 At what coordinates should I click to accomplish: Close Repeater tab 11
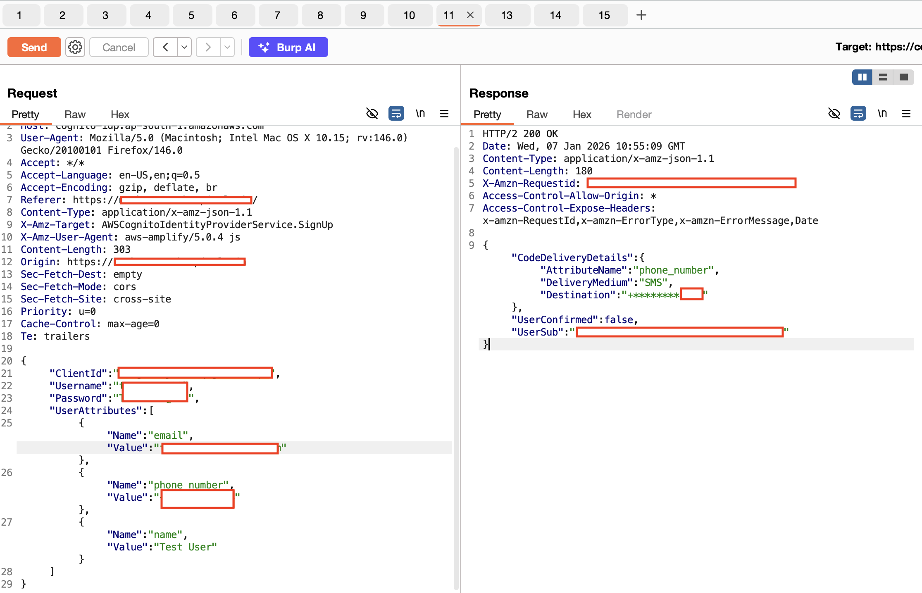click(470, 15)
